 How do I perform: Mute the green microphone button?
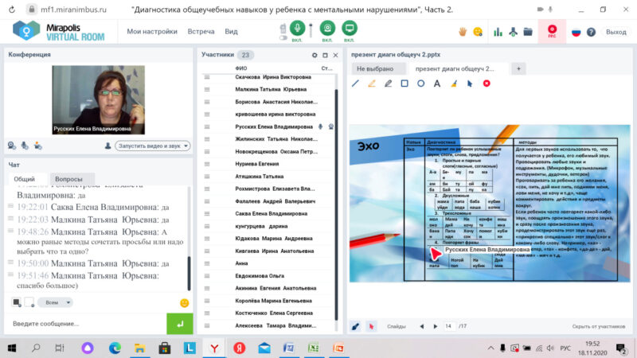[x=297, y=28]
